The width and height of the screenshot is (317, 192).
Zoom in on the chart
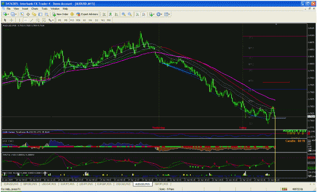(124, 14)
